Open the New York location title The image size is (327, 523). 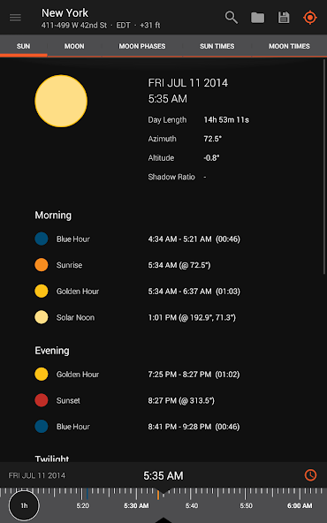point(65,12)
